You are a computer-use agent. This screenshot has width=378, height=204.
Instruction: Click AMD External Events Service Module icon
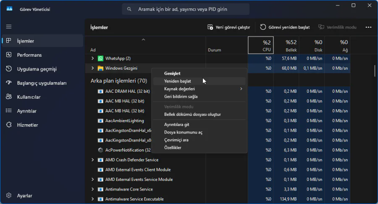[100, 179]
